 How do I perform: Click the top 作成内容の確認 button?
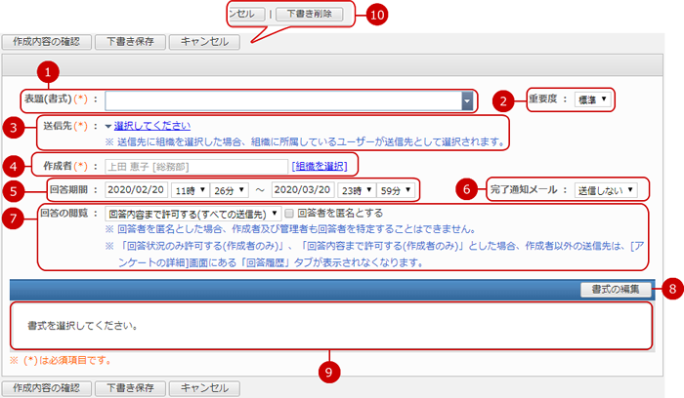coord(49,42)
